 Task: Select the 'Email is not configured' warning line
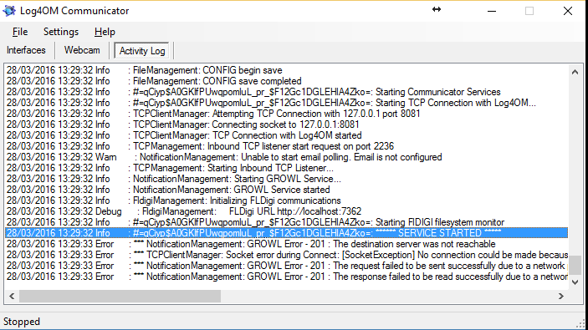point(287,157)
